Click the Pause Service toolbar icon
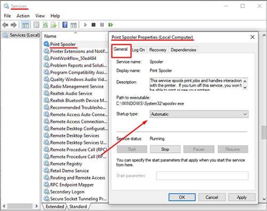The width and height of the screenshot is (267, 211). (102, 25)
